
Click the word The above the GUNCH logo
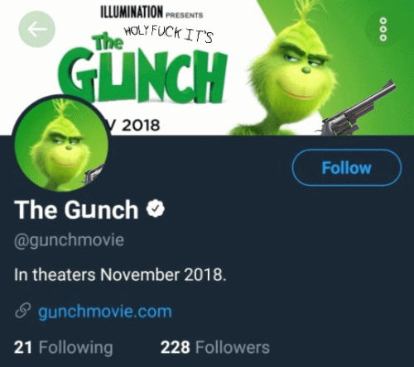(108, 43)
